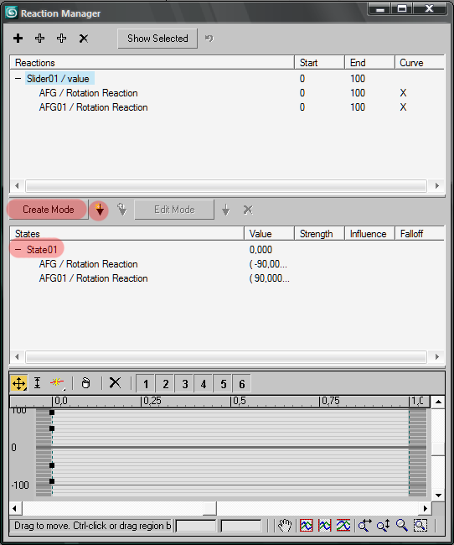Image resolution: width=454 pixels, height=545 pixels.
Task: Collapse the Slider01 / value reaction tree
Action: (18, 79)
